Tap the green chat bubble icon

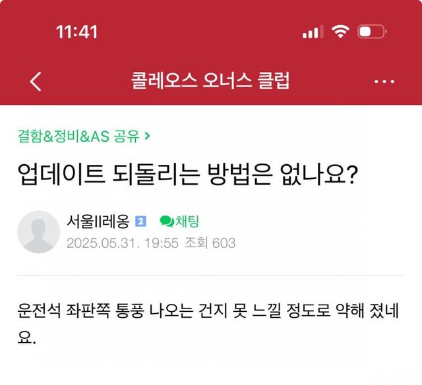167,222
